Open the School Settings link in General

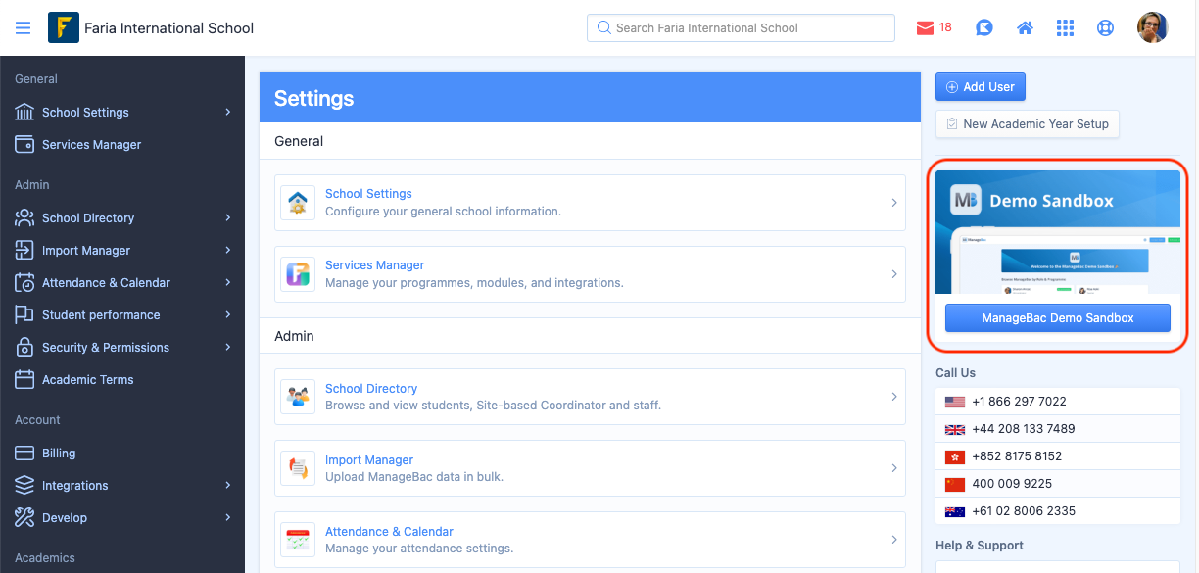368,194
